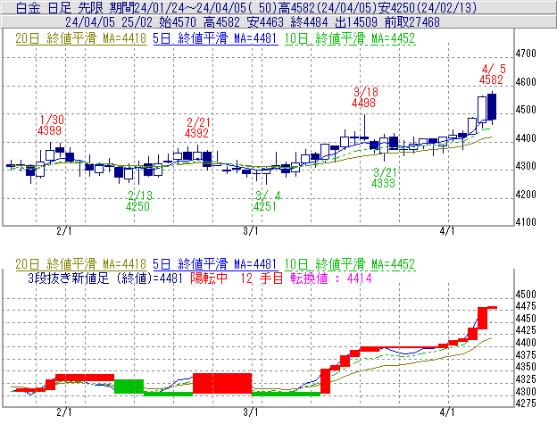
Task: Click the 4275 price axis label in lower chart
Action: 526,403
